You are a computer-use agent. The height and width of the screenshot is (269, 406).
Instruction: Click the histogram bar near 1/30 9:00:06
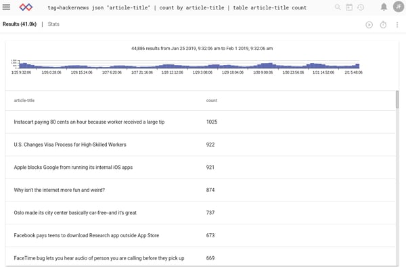coord(263,65)
